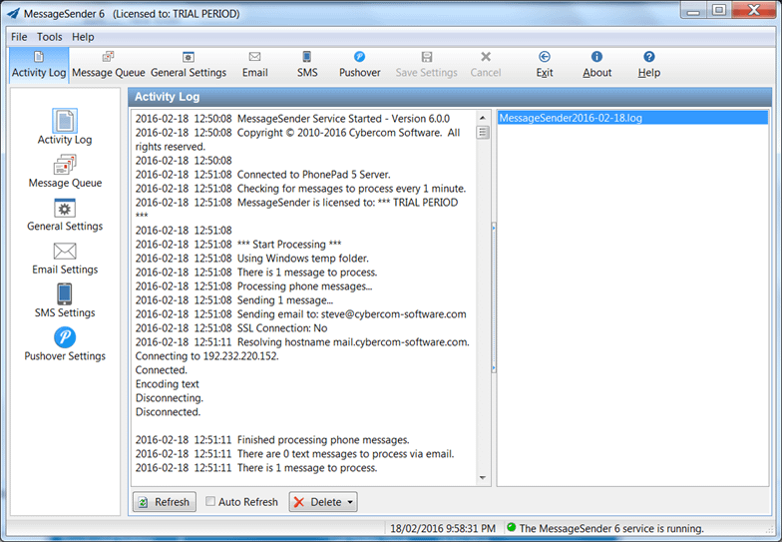Screen dimensions: 782x542
Task: Click the '*** Start Processing ***' log line
Action: [289, 245]
